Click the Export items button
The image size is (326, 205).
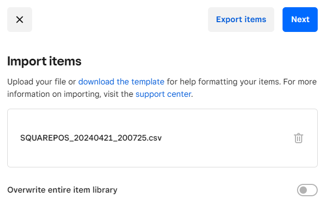[x=241, y=20]
